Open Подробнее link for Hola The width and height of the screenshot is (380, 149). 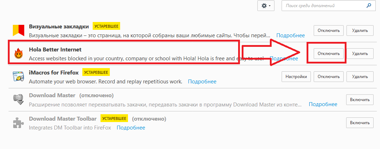coord(284,58)
